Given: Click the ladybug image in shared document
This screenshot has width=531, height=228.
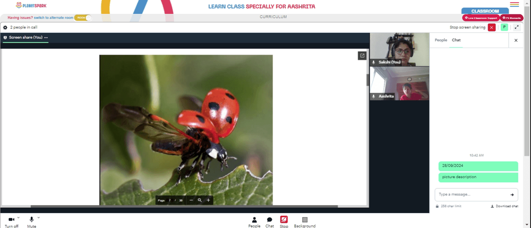Looking at the screenshot, I should (186, 130).
